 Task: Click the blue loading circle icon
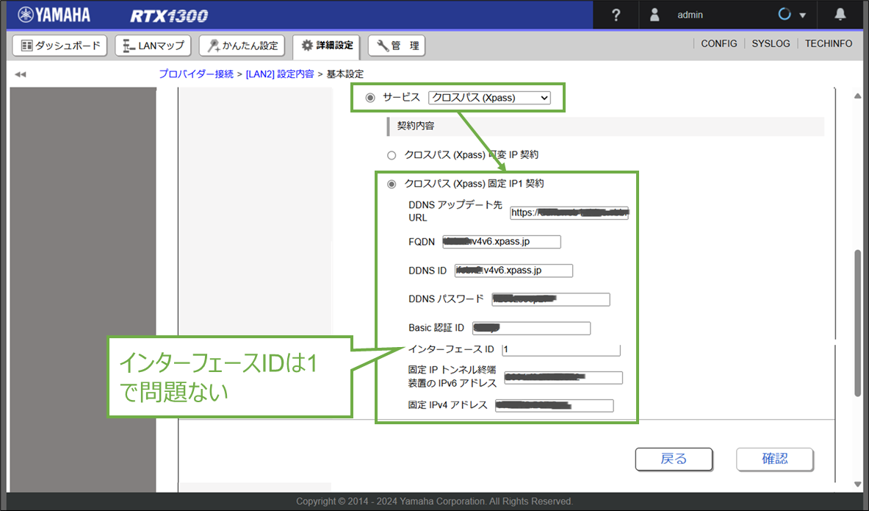[785, 15]
